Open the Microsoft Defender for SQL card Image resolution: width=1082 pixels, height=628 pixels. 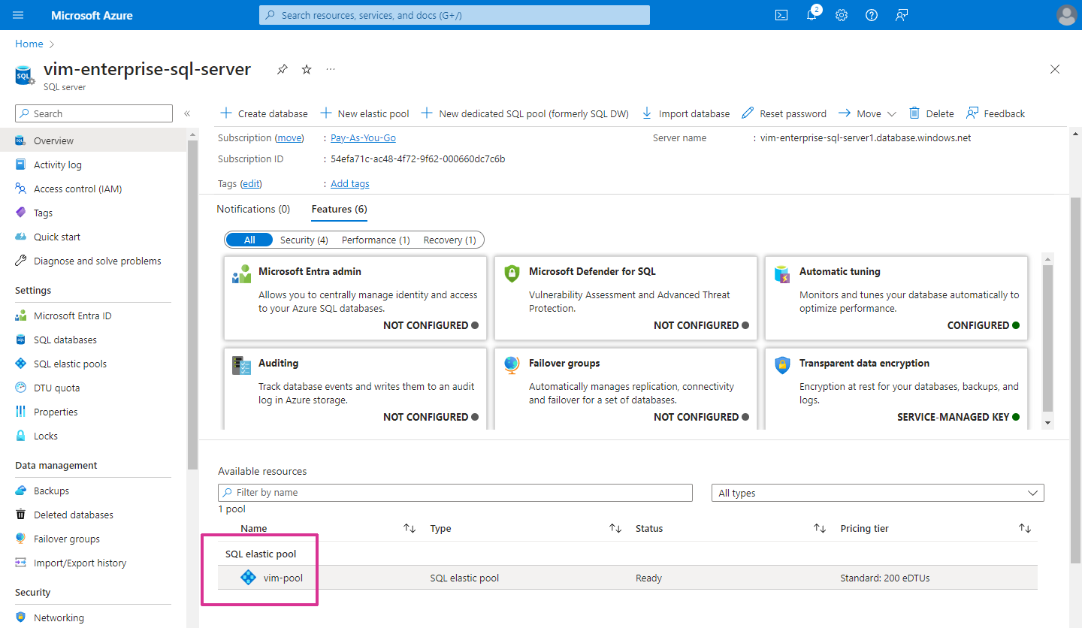[x=625, y=298]
